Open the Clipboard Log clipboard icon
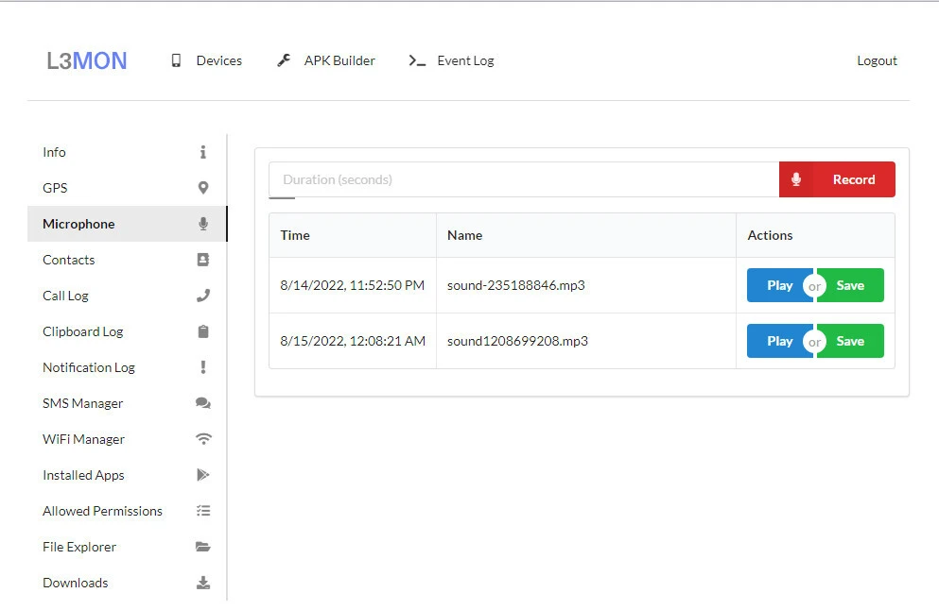The image size is (939, 610). coord(202,331)
